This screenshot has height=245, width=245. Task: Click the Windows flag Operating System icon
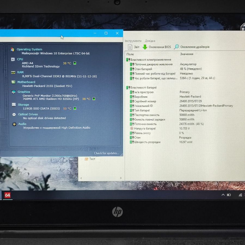pos(13,50)
